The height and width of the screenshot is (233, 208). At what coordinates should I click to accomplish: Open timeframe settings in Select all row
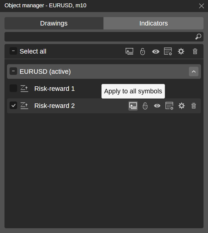pos(168,51)
